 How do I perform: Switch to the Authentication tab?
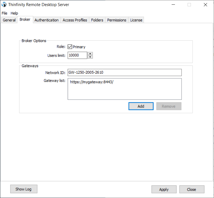pos(46,20)
